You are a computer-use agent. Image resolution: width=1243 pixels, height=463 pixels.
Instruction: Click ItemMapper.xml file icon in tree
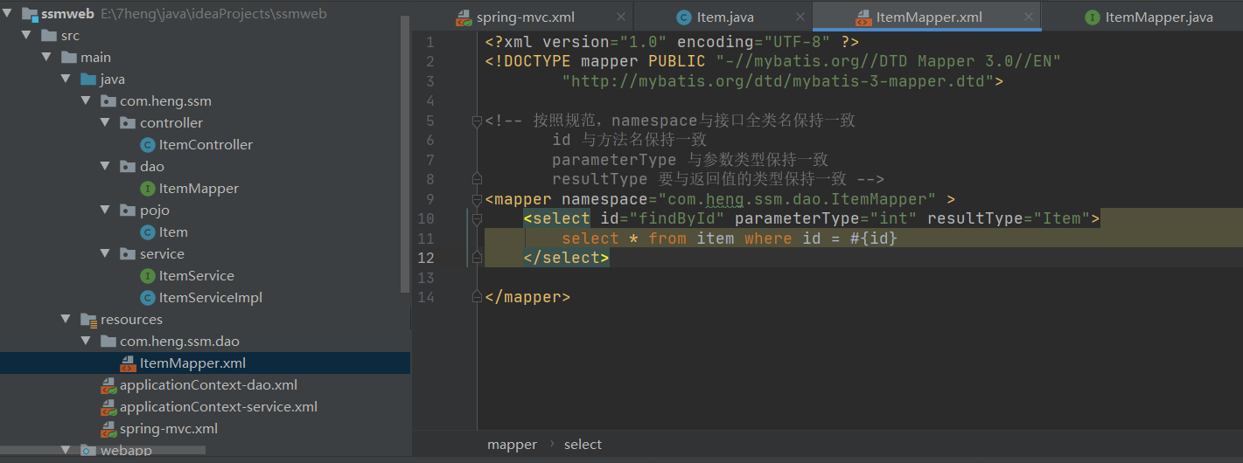point(128,363)
